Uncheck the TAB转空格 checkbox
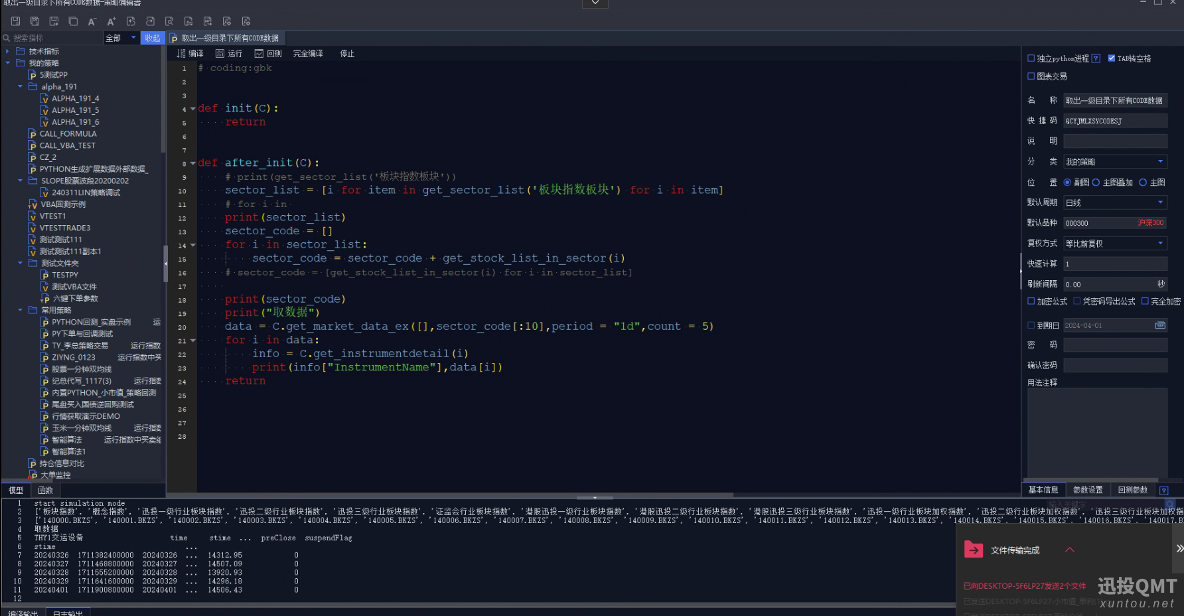 (x=1111, y=58)
